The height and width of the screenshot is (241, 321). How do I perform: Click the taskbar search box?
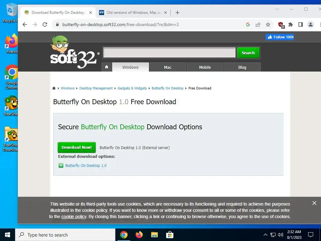pyautogui.click(x=65, y=235)
